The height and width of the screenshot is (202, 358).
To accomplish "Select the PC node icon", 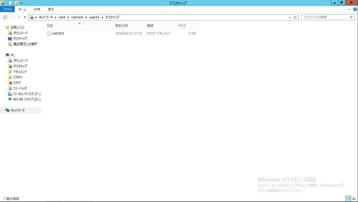I will tap(7, 55).
